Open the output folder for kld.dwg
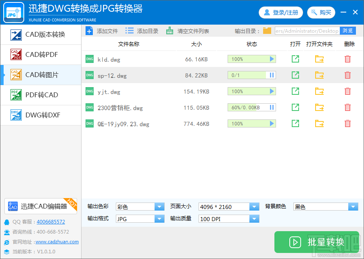Screen dimensions: 364x259 click(x=320, y=59)
